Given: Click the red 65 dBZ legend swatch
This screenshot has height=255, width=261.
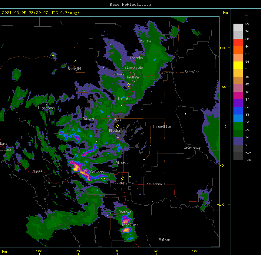Looking at the screenshot, I should [238, 43].
